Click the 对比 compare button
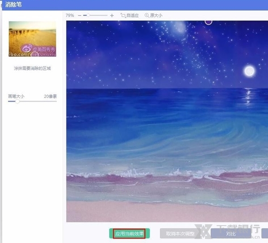The image size is (268, 243). (230, 233)
